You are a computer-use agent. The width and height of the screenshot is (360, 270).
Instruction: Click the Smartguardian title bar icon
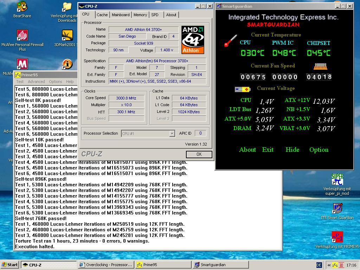219,6
